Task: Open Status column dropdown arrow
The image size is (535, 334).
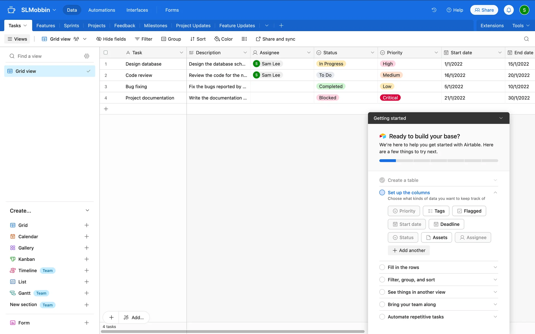Action: pos(372,53)
